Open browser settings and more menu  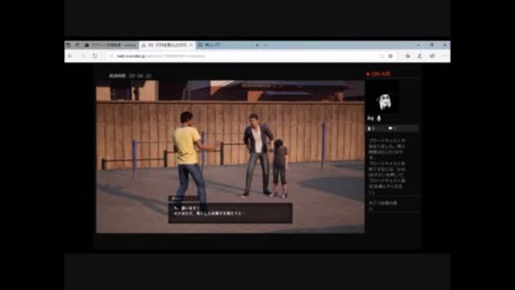(x=444, y=56)
